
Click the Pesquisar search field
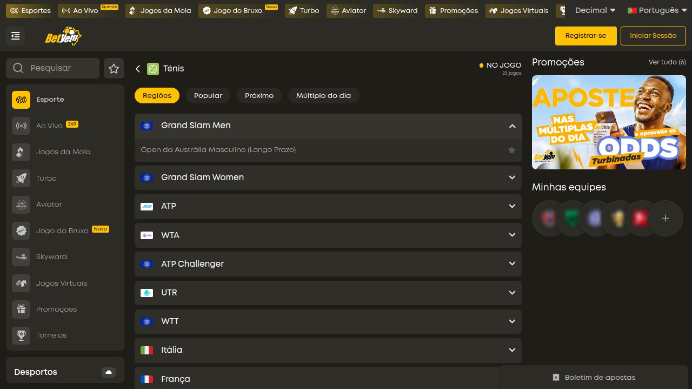(x=52, y=68)
